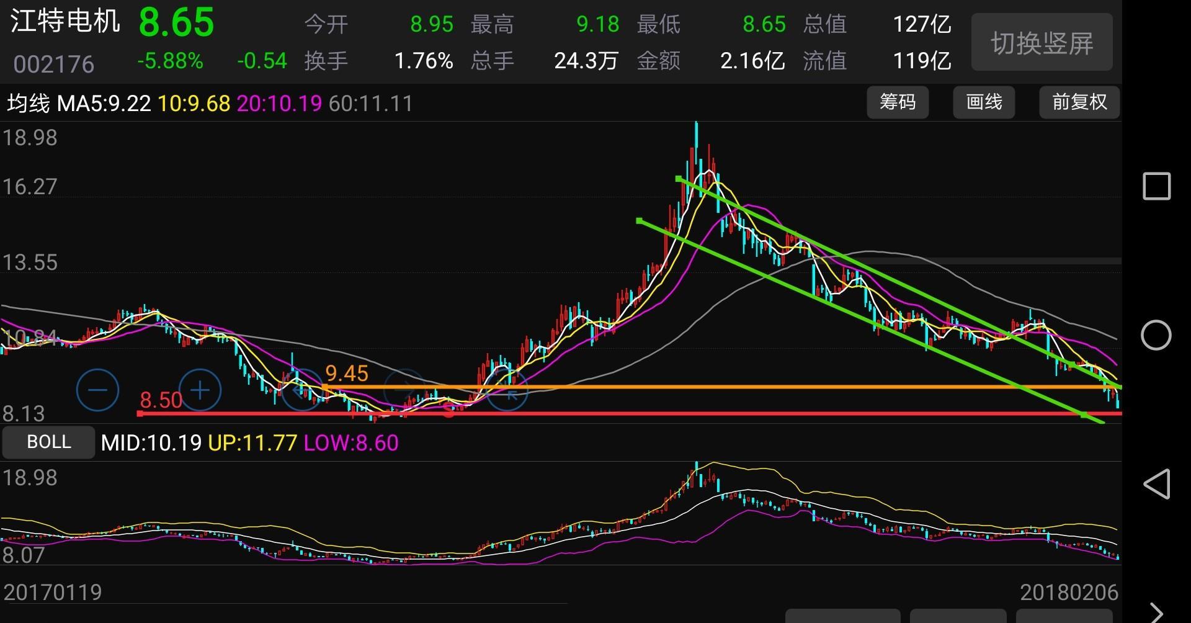Viewport: 1191px width, 623px height.
Task: Tap the magenta 20:10.19 moving average label
Action: coord(279,103)
